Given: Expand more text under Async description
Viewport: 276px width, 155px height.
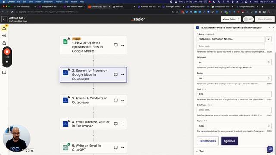Looking at the screenshot, I should coord(269,131).
